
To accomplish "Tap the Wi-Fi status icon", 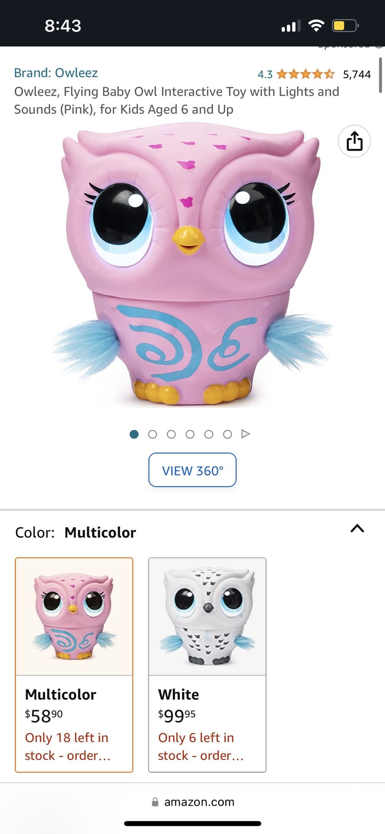I will coord(316,26).
